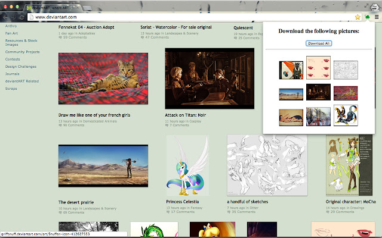Select the dark cosplay thumbnail in popup
Viewport: 382px width, 238px height.
click(318, 92)
